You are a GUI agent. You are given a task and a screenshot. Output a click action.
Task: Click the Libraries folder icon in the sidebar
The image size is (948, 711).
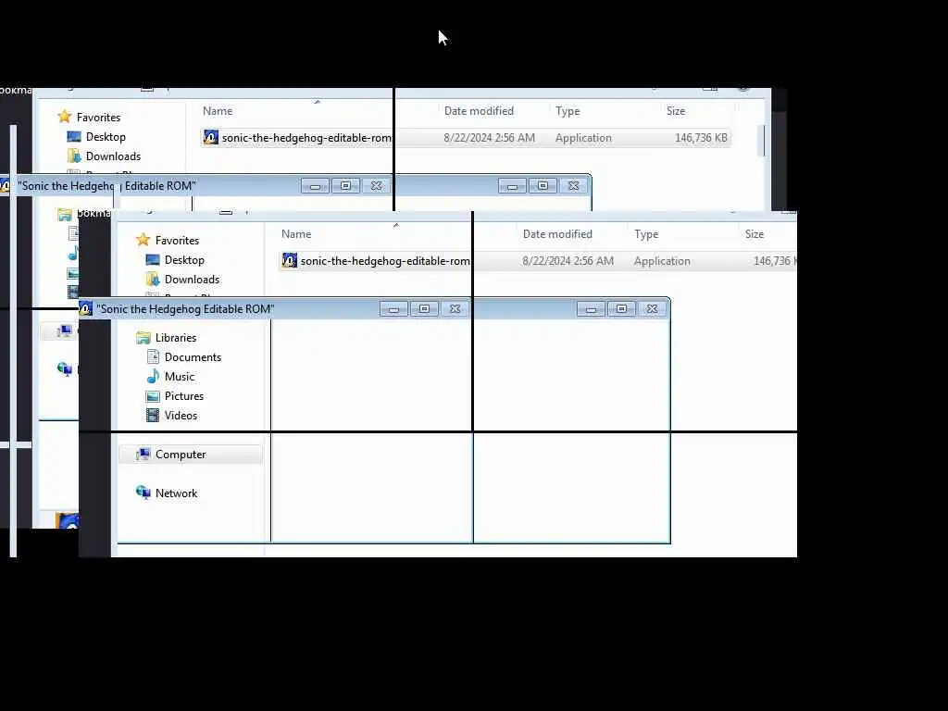click(143, 338)
